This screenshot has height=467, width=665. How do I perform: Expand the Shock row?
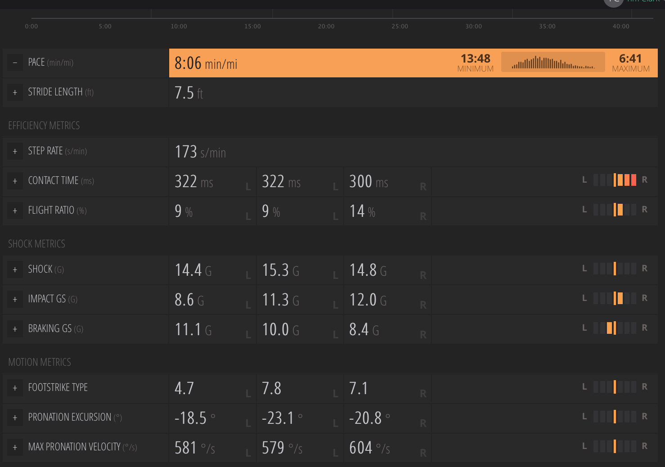[15, 269]
